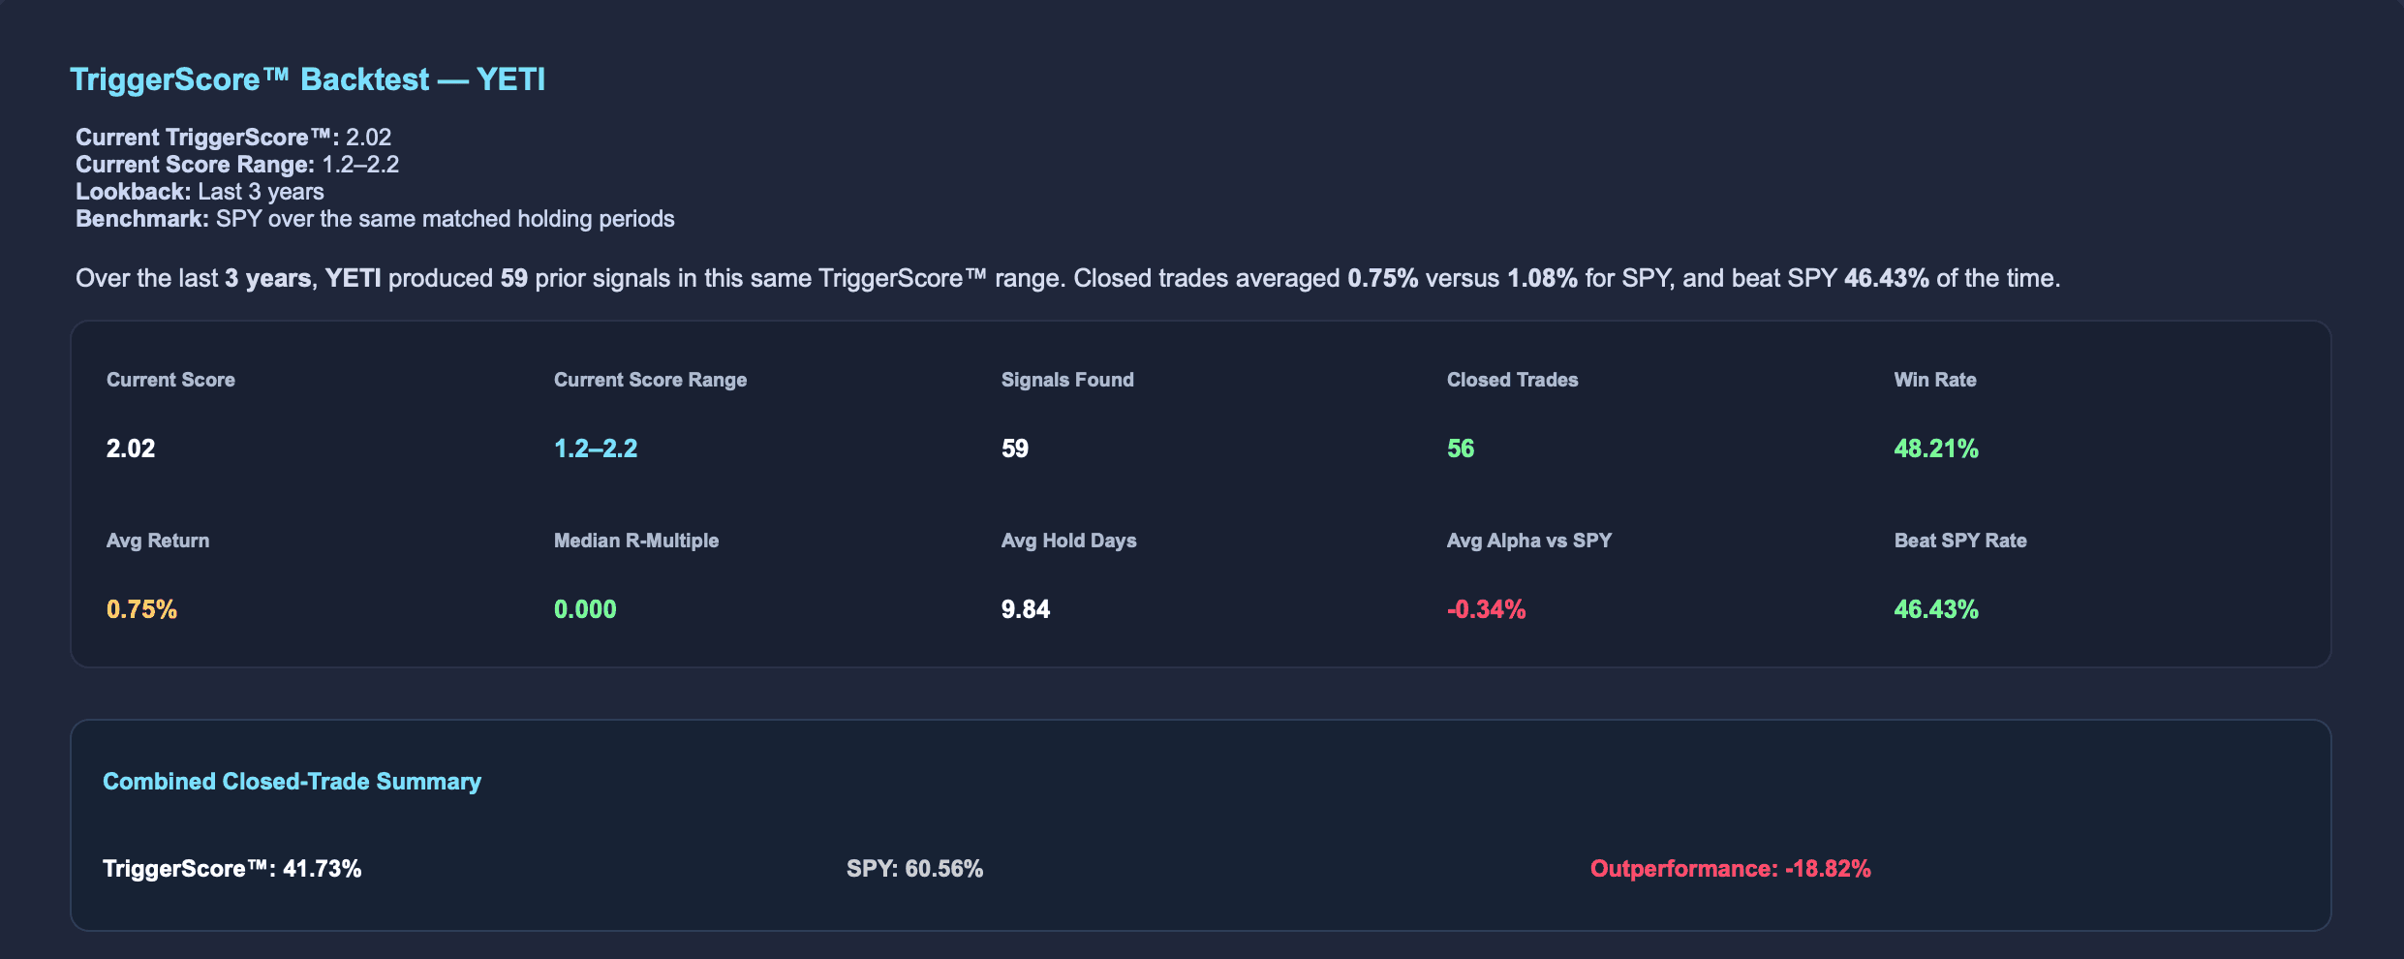Click the TriggerScore Backtest — YETI heading

click(308, 79)
